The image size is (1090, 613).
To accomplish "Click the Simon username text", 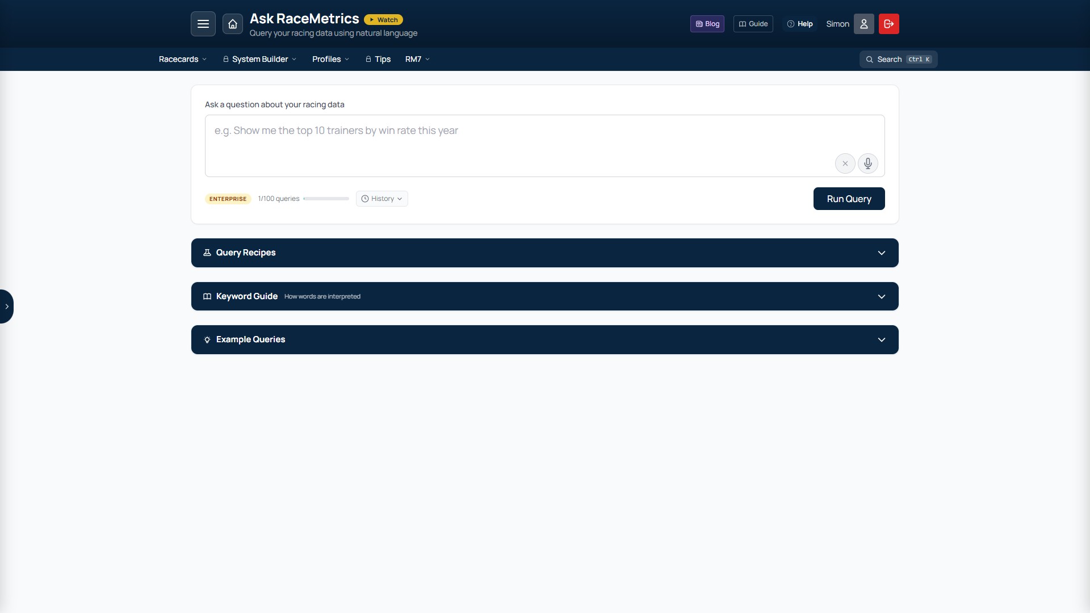I will [838, 24].
